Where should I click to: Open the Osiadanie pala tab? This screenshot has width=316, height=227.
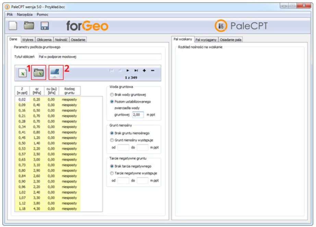coord(231,40)
